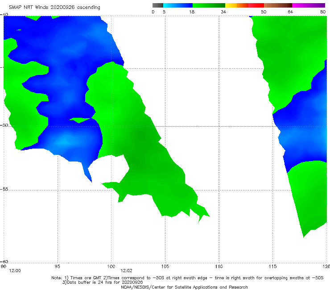Image resolution: width=330 pixels, height=290 pixels.
Task: Click the longitude label '110'
Action: point(219,266)
